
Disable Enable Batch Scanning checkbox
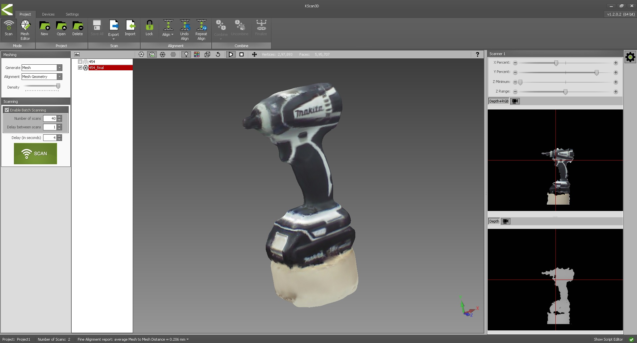pos(7,110)
